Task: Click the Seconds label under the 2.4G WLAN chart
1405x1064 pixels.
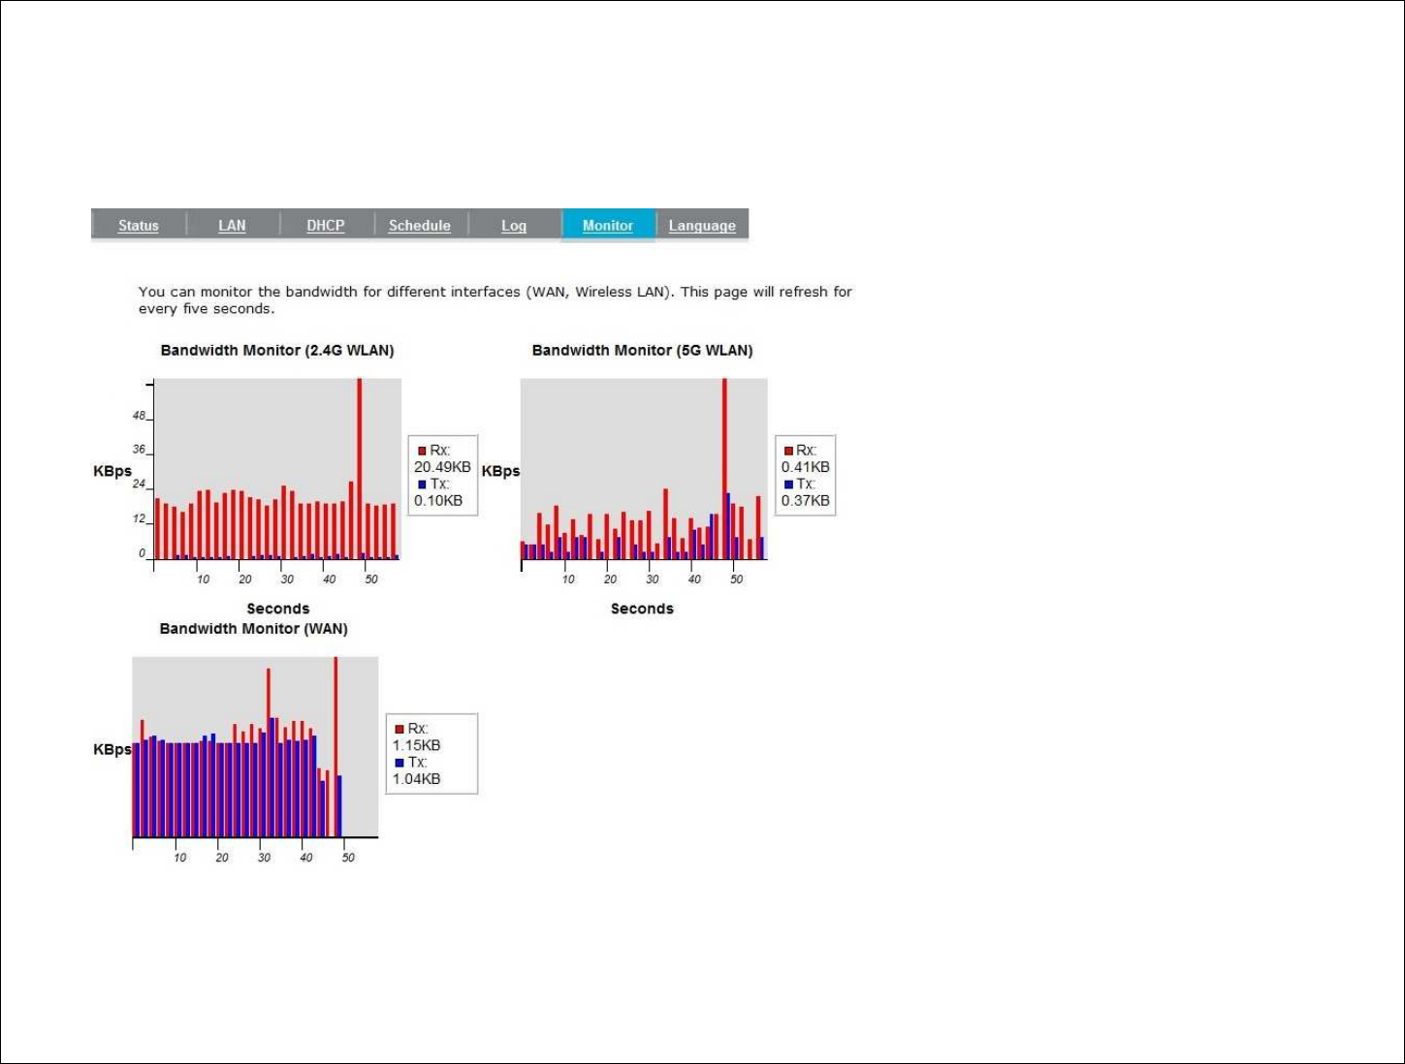Action: [278, 609]
